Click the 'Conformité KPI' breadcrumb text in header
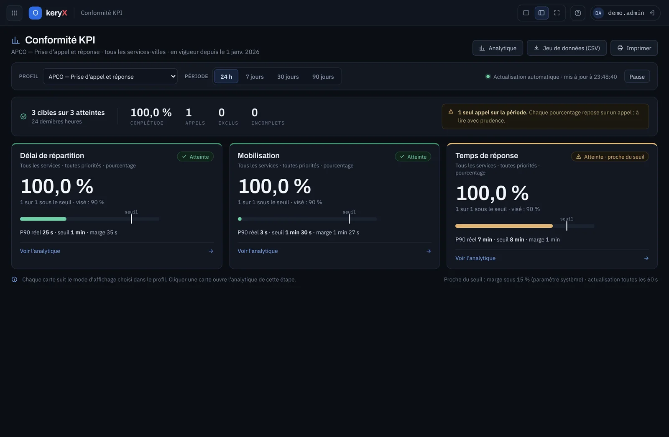 tap(102, 13)
